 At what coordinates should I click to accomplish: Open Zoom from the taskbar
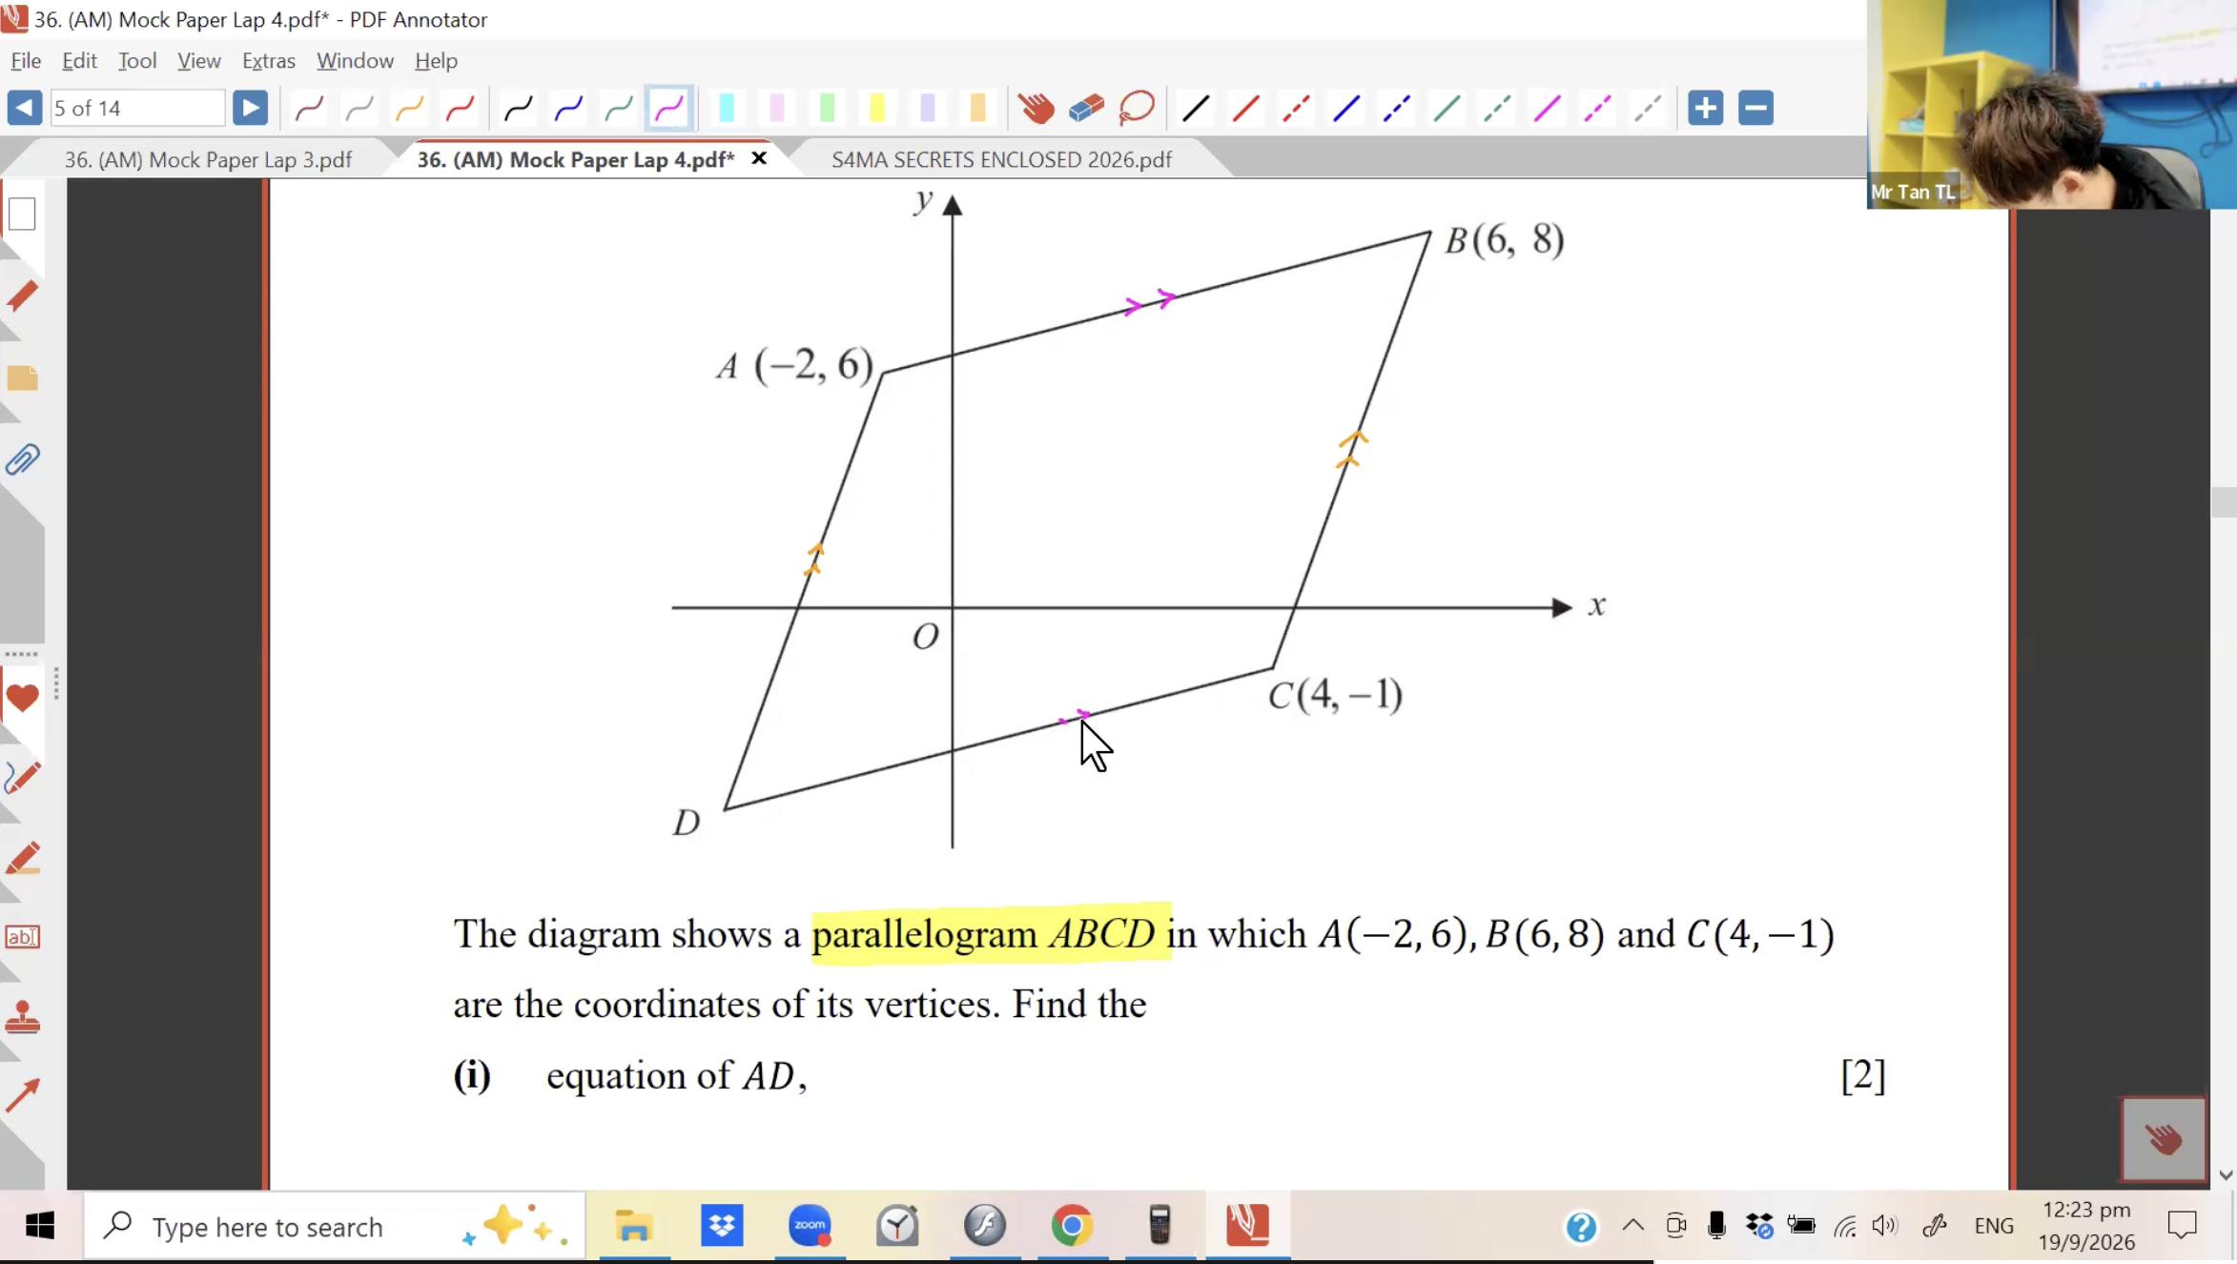coord(810,1226)
